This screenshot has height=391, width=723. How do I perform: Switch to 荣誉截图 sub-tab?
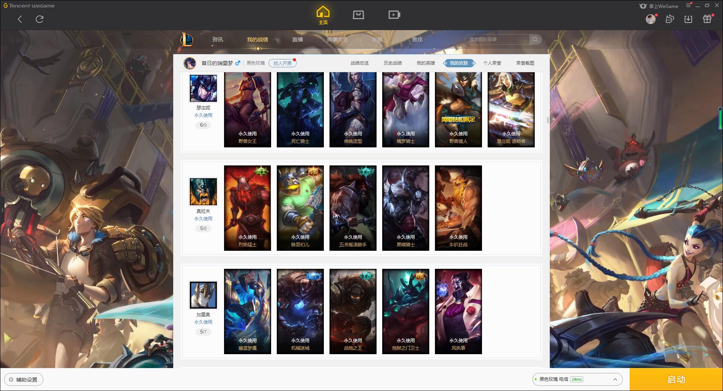pos(525,63)
